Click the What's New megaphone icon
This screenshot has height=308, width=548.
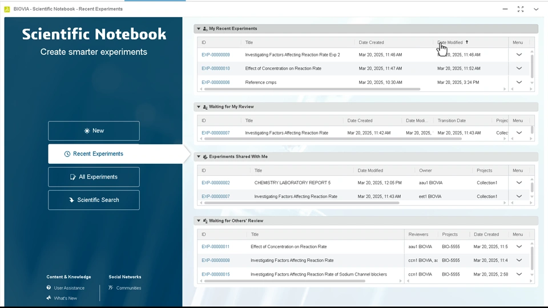point(49,298)
